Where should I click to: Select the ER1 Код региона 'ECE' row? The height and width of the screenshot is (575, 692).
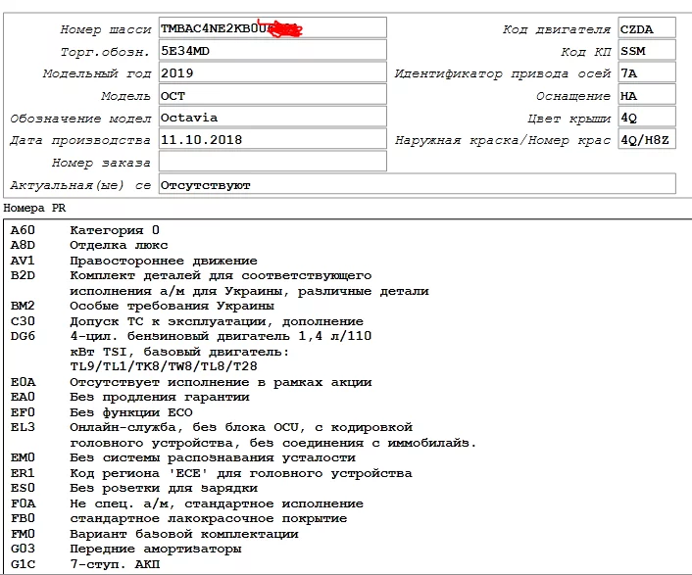[x=211, y=473]
